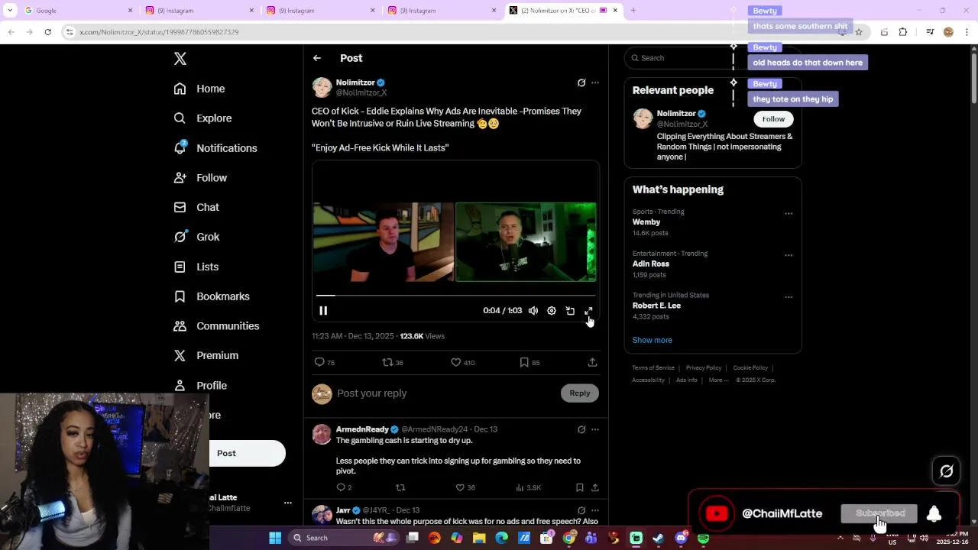Follow Nolimitzor in Relevant people
Viewport: 978px width, 550px height.
[x=773, y=119]
